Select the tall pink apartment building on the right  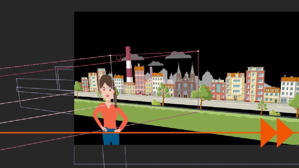255,84
